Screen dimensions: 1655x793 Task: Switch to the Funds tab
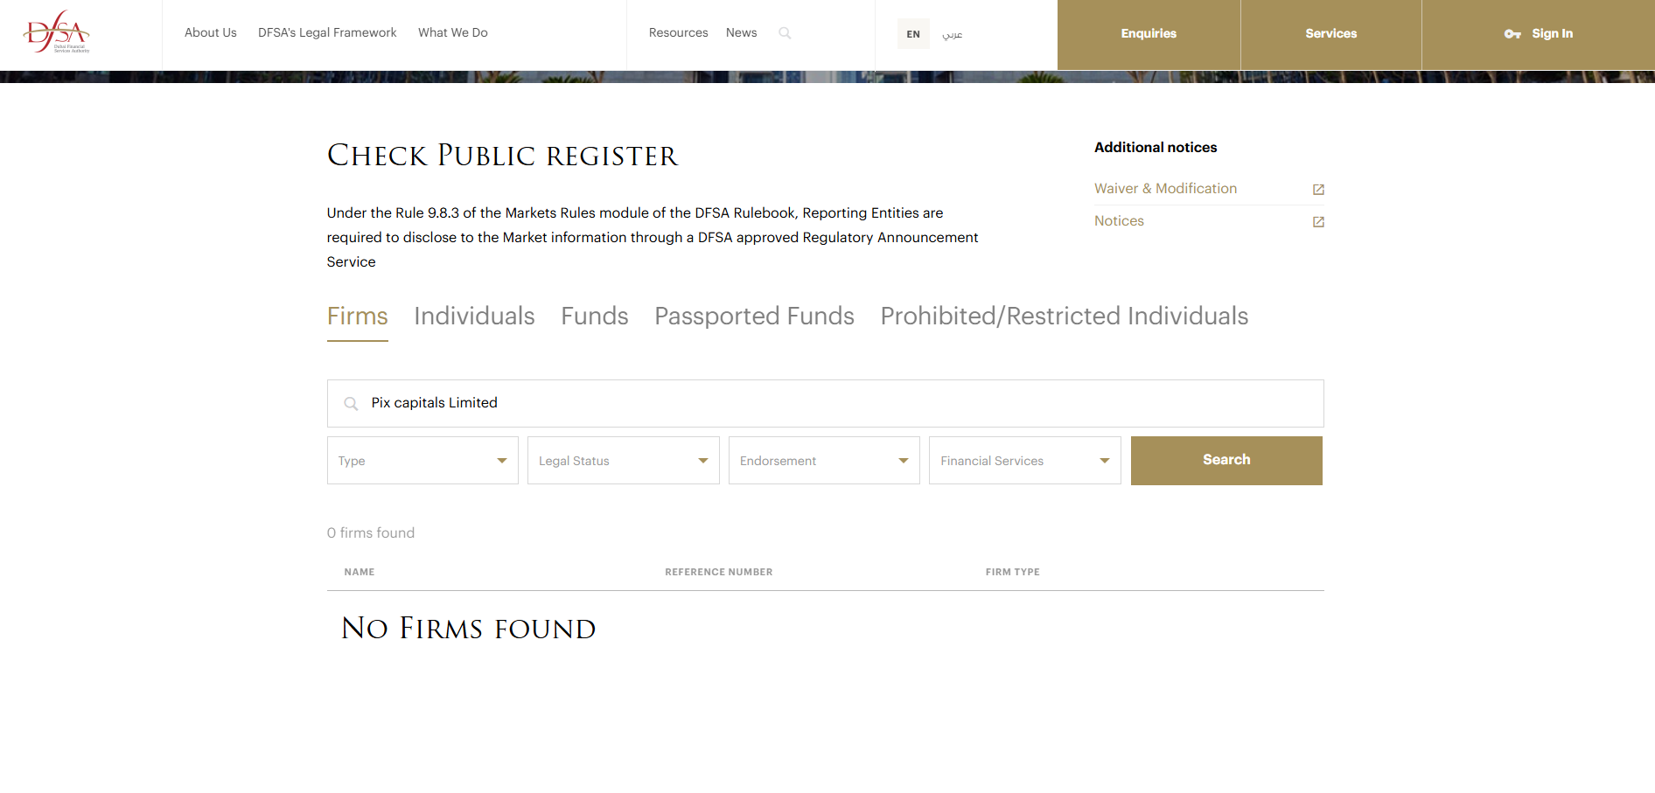point(595,317)
